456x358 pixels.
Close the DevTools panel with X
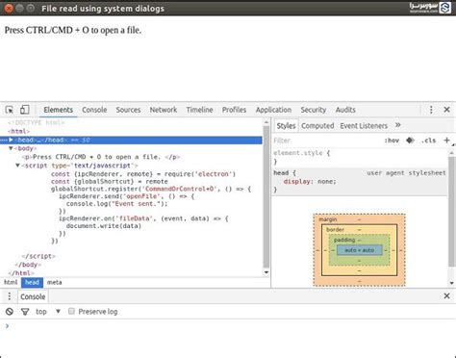pyautogui.click(x=446, y=110)
